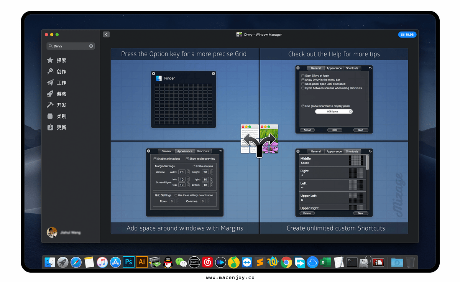
Task: Launch Illustrator from the Dock
Action: point(141,262)
